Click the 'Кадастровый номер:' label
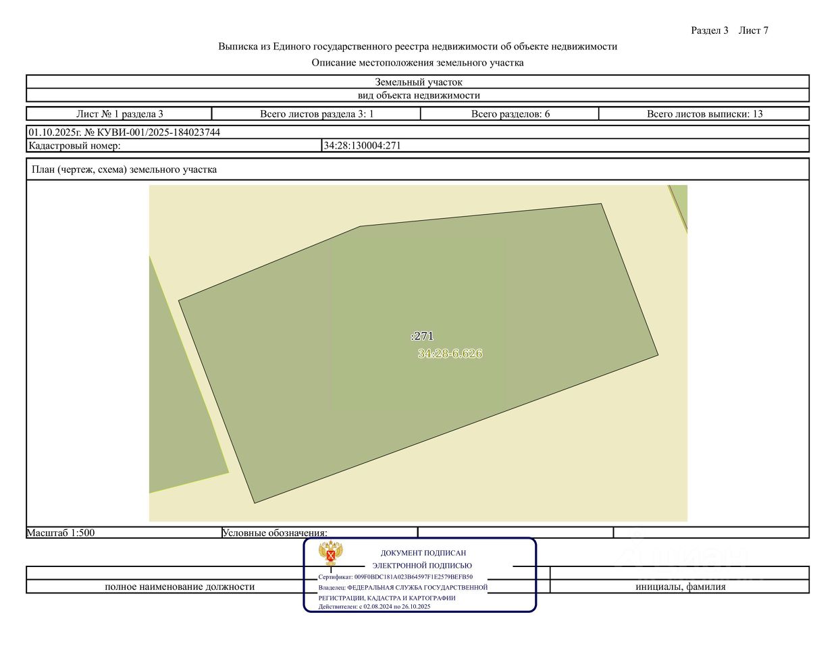 [74, 146]
